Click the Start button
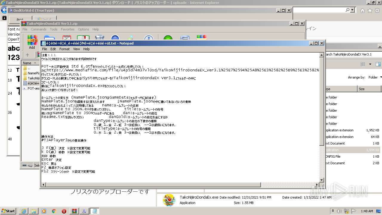 [8, 211]
